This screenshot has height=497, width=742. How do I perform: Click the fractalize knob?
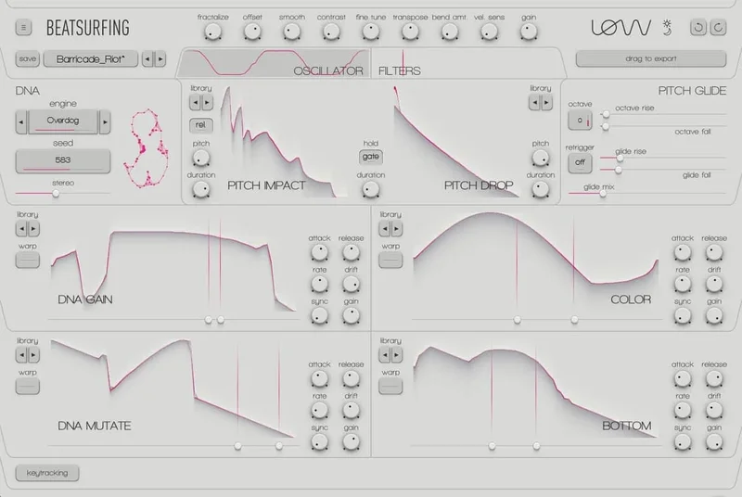[x=212, y=32]
